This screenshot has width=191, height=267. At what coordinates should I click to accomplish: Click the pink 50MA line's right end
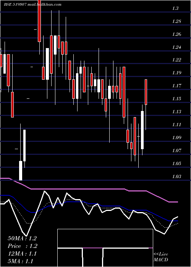coord(177,202)
